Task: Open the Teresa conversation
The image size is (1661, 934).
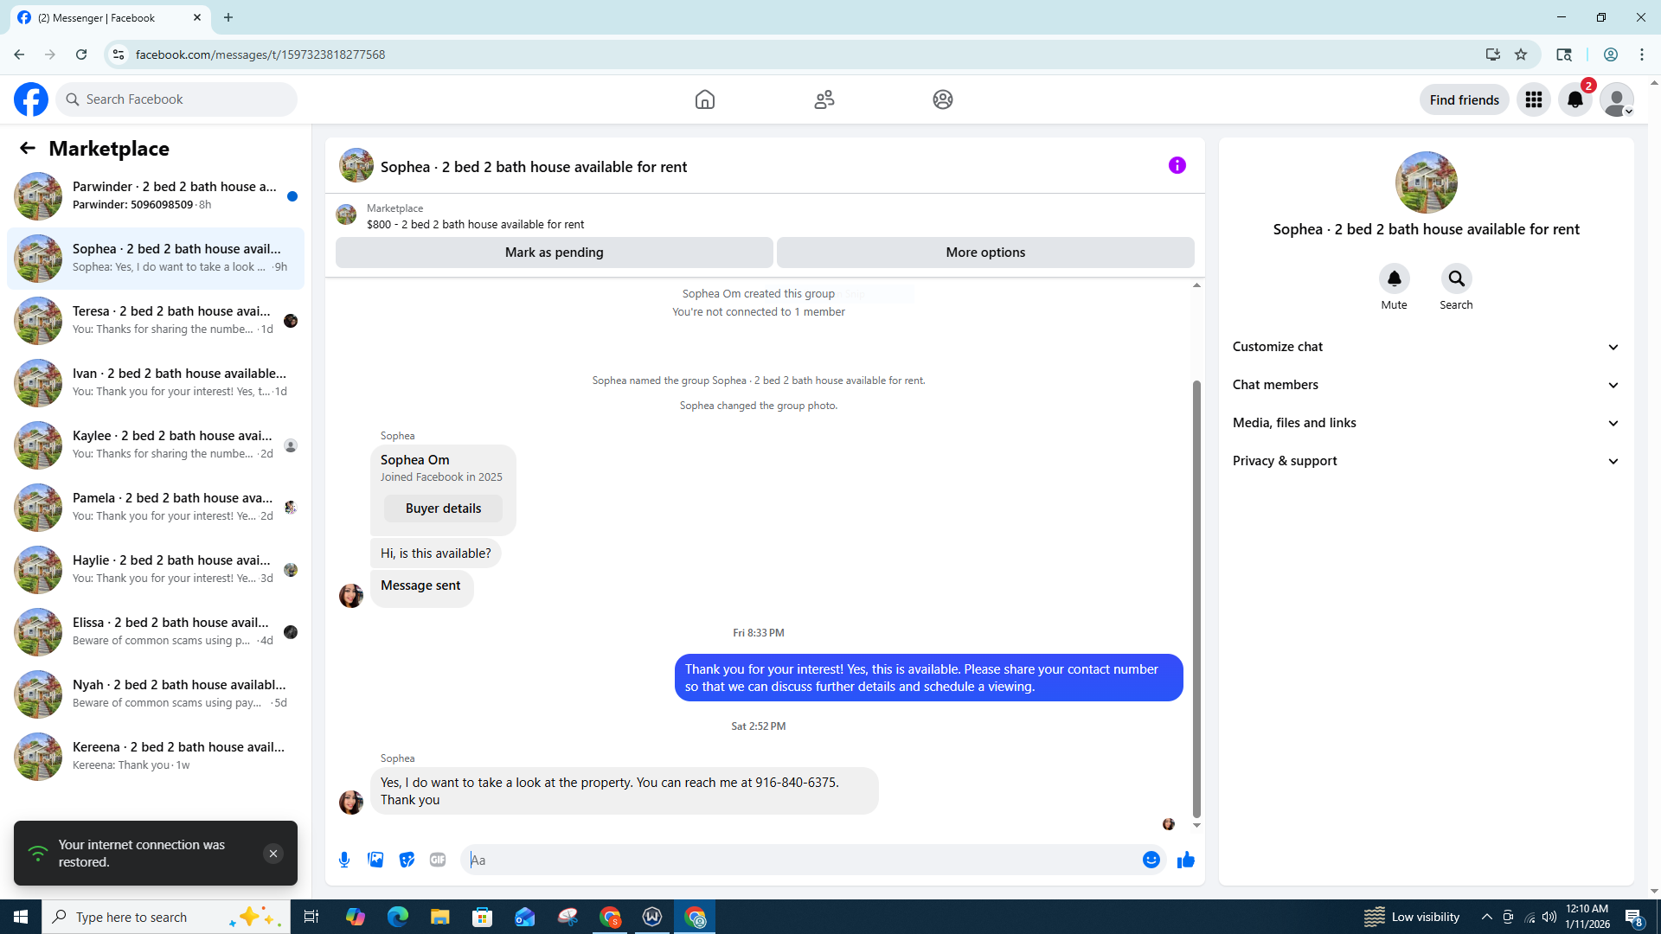Action: click(156, 321)
